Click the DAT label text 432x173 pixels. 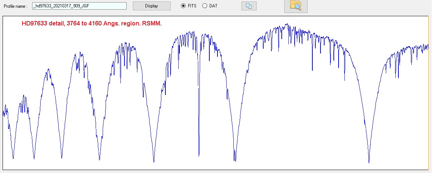(x=213, y=6)
